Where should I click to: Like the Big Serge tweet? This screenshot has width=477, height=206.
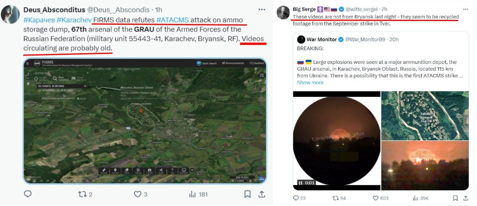(x=375, y=198)
